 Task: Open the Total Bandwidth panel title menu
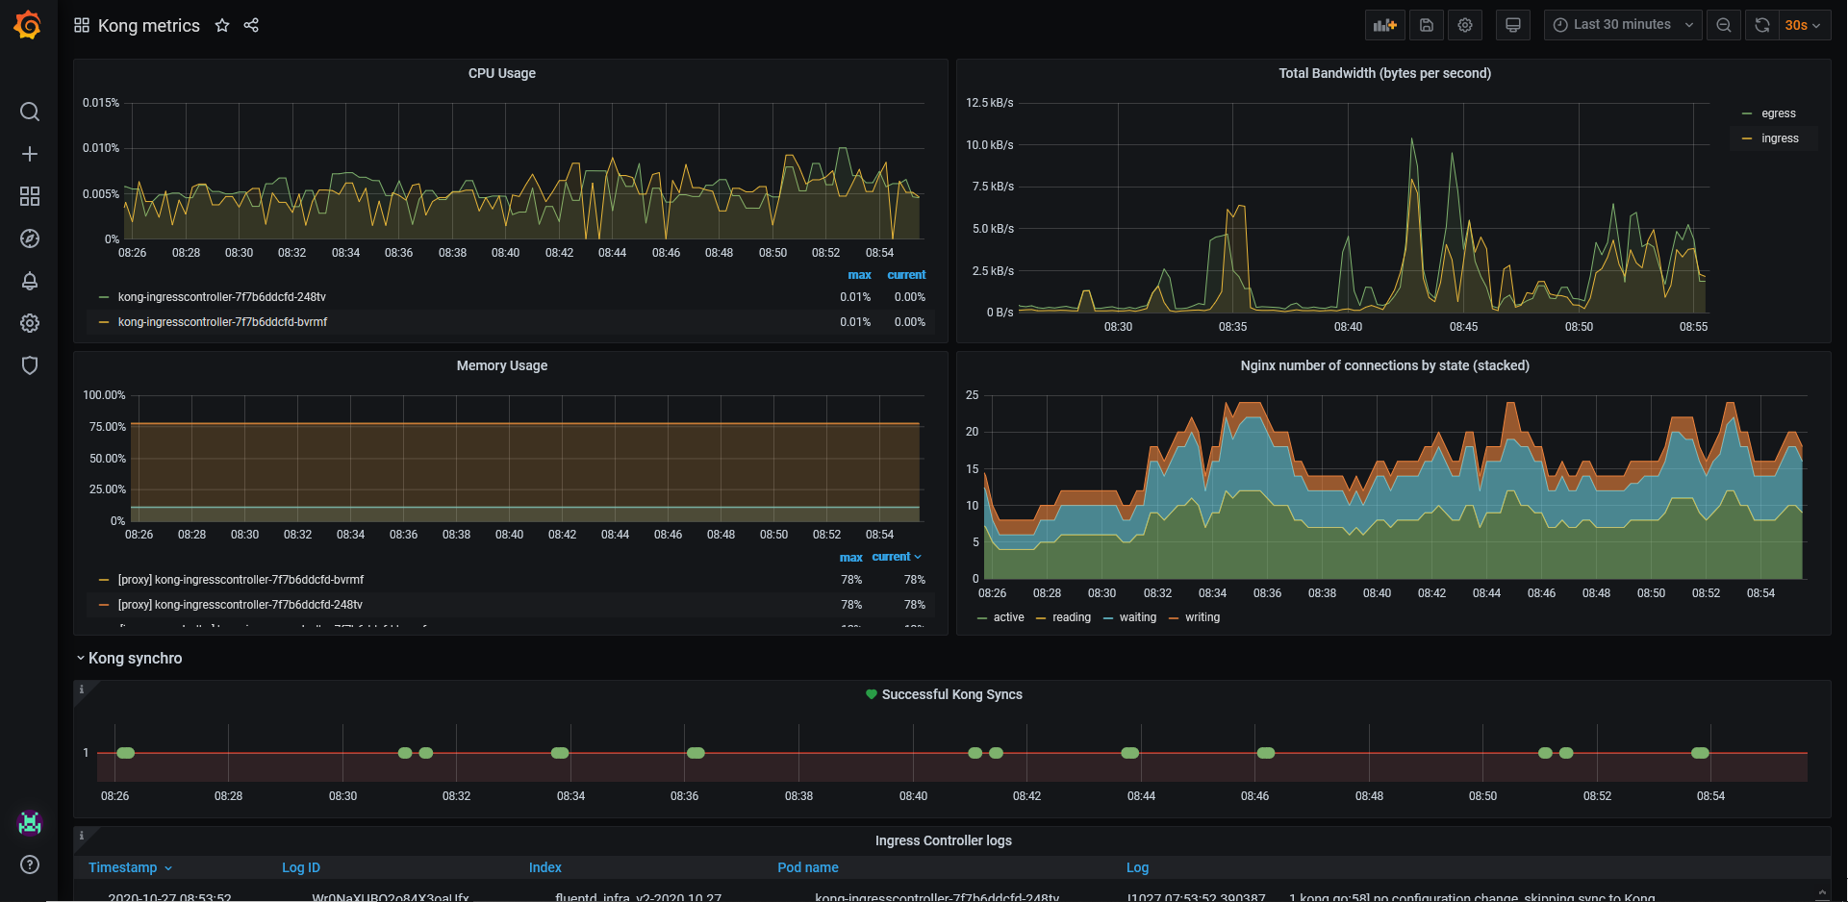tap(1384, 73)
